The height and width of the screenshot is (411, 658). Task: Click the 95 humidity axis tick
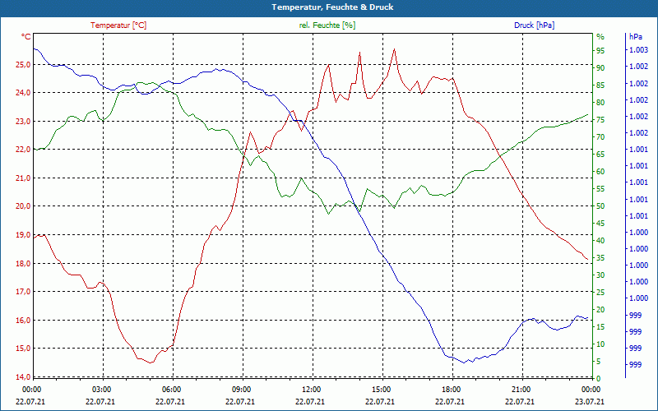(600, 51)
